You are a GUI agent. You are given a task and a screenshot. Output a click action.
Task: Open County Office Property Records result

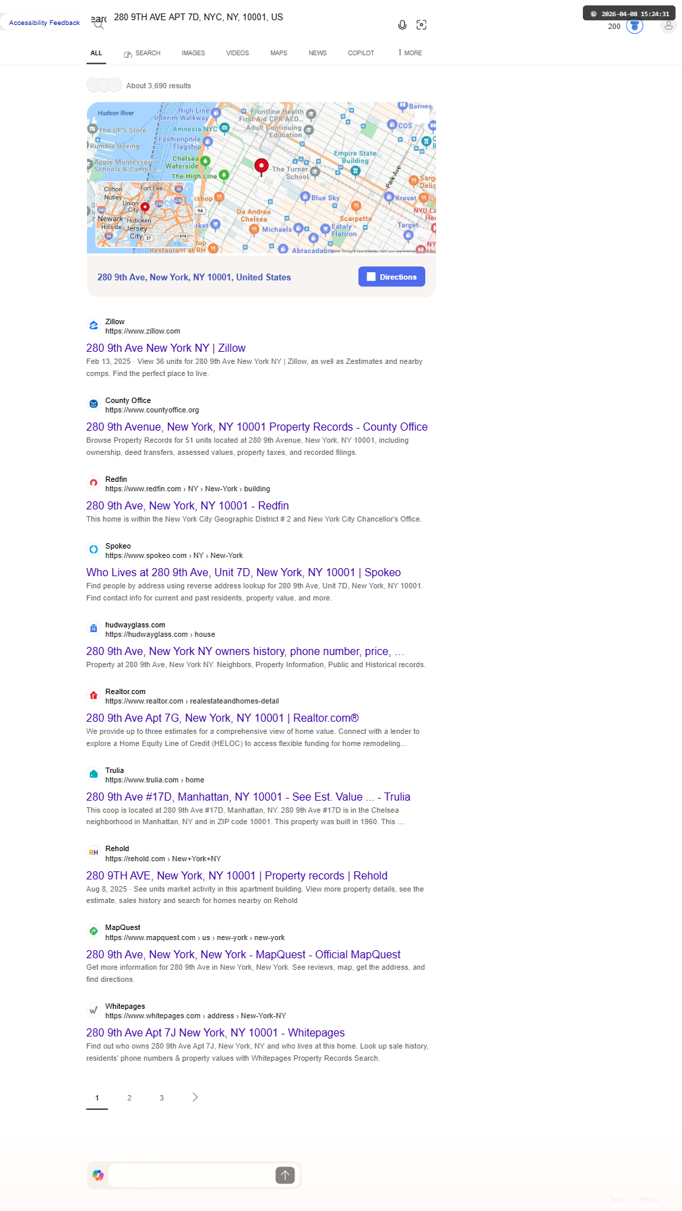pos(257,427)
